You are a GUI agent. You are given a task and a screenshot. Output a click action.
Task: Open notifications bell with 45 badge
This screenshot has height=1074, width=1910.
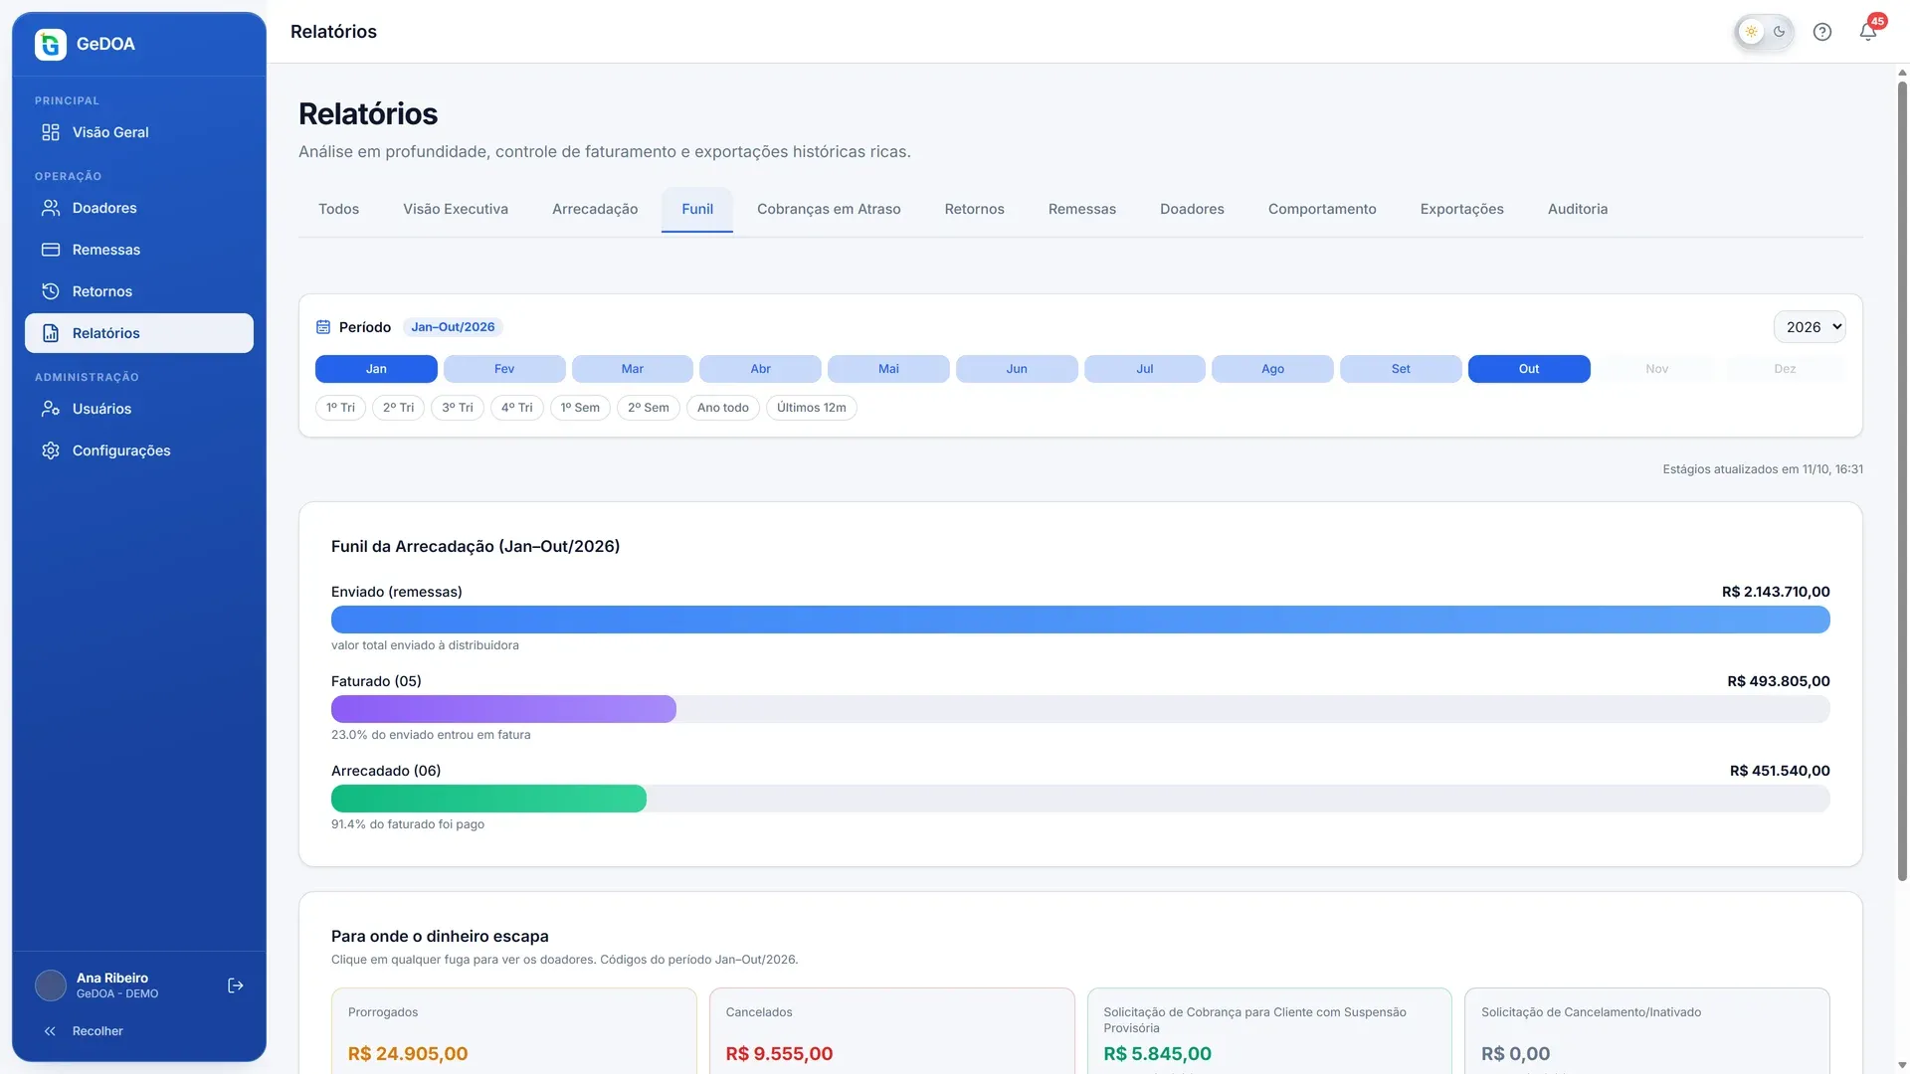[1868, 32]
